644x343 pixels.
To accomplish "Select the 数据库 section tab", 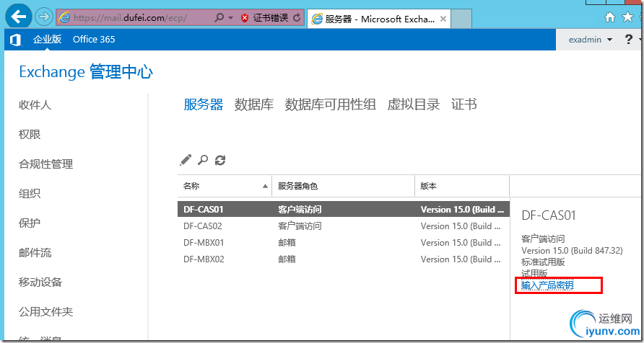I will 254,104.
